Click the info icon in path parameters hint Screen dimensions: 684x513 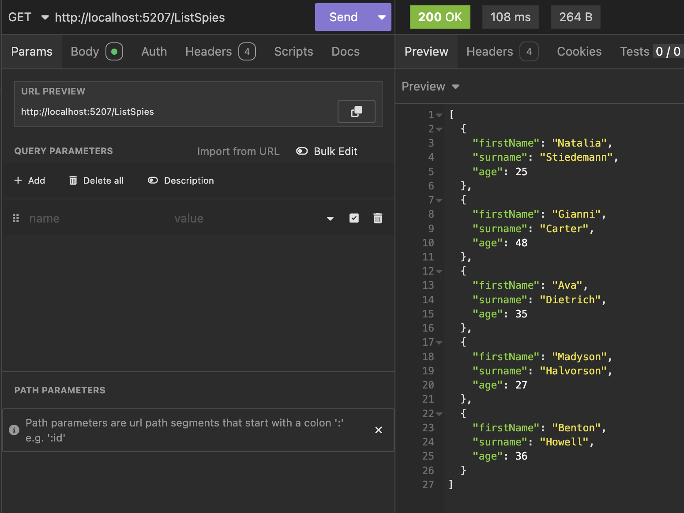point(14,430)
